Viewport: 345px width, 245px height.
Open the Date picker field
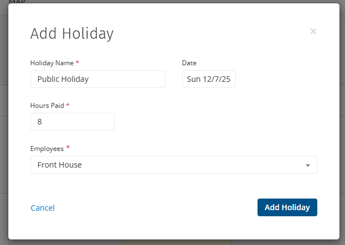tap(209, 79)
